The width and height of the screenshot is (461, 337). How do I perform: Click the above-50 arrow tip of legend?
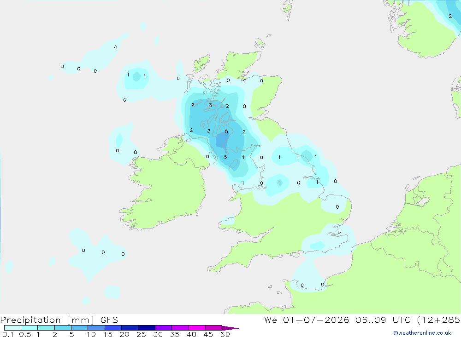coord(230,328)
